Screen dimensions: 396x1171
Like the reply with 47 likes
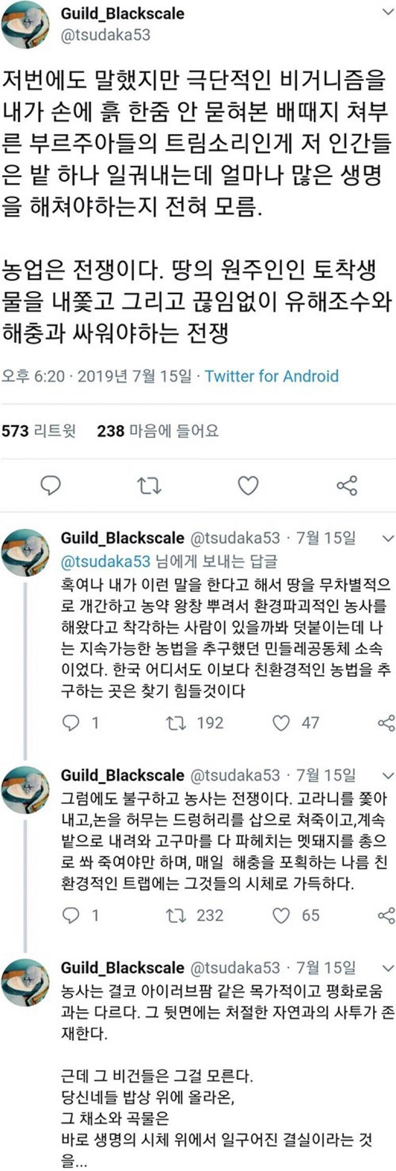[281, 723]
